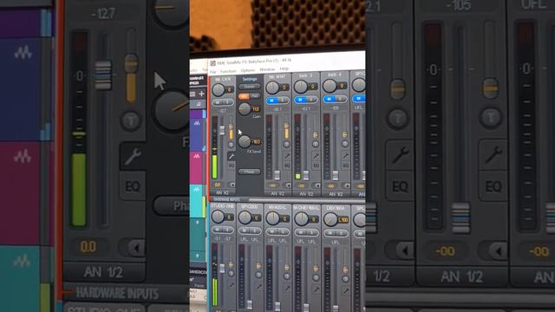555x312 pixels.
Task: Unmute the Instr 4 channel
Action: tap(330, 100)
